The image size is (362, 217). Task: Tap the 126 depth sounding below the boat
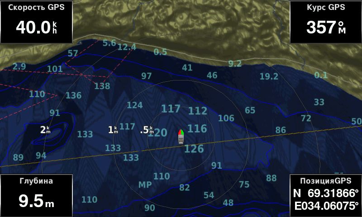[194, 149]
